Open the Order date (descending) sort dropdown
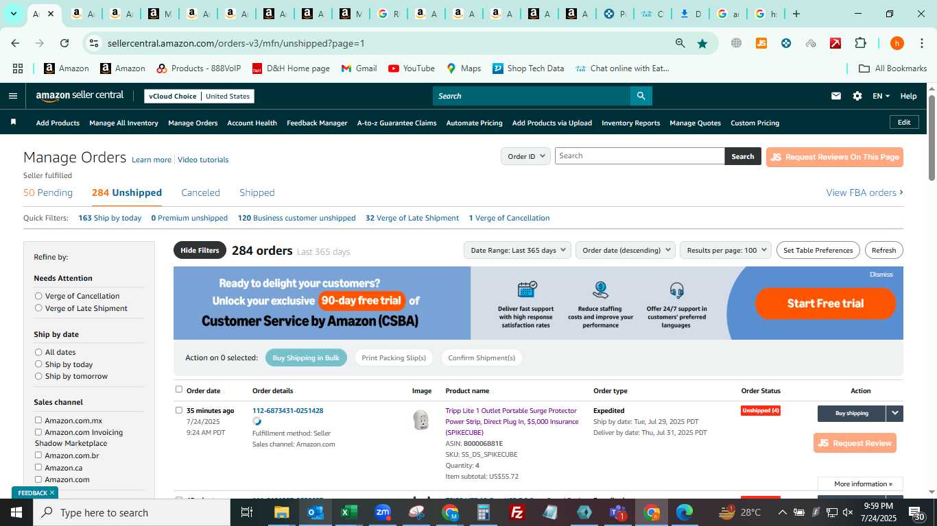The image size is (937, 526). pos(626,250)
